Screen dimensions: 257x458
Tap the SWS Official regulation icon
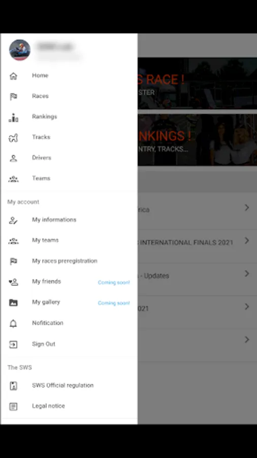pyautogui.click(x=13, y=386)
